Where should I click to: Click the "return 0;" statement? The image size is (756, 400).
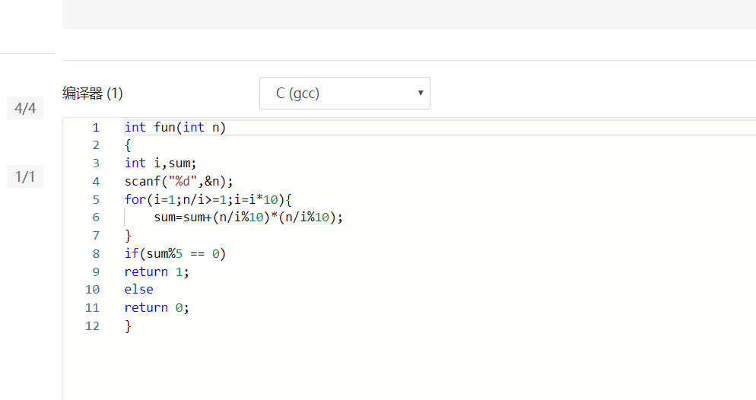click(156, 307)
